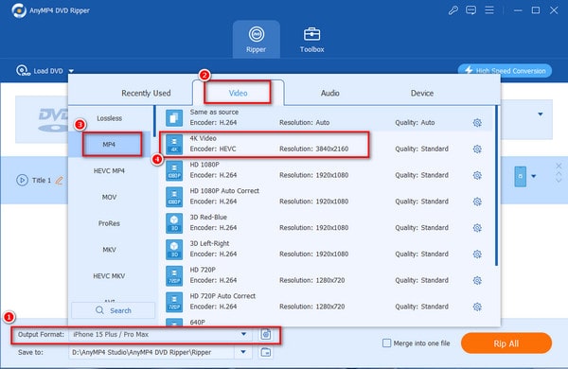568x369 pixels.
Task: Open settings gear for HD 720P
Action: 477,280
